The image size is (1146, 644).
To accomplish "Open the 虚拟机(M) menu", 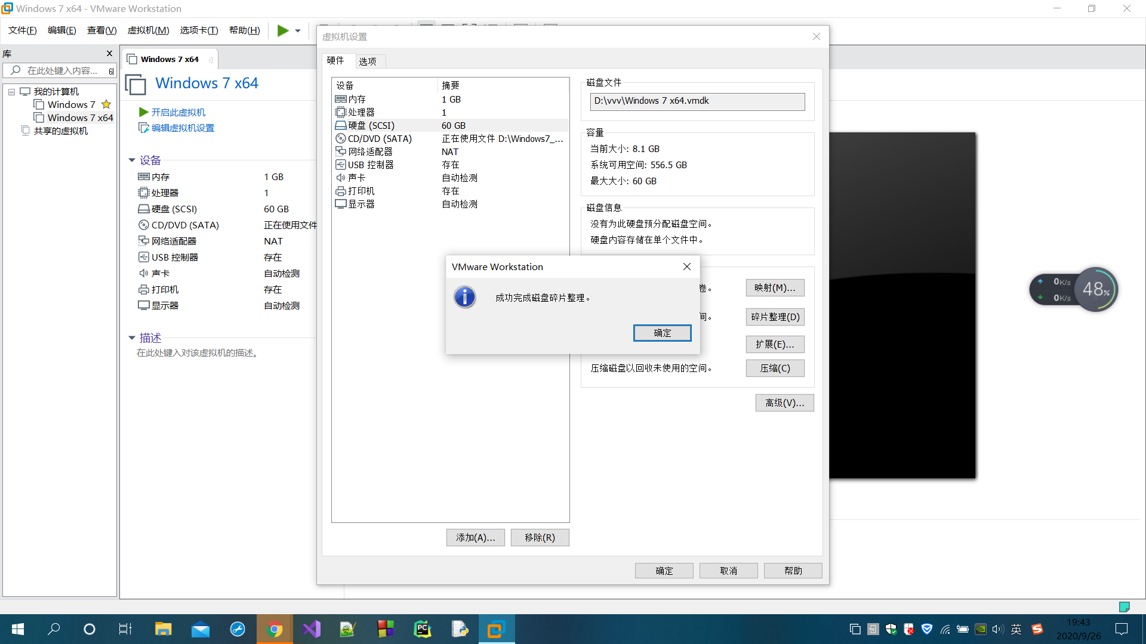I will pos(148,30).
